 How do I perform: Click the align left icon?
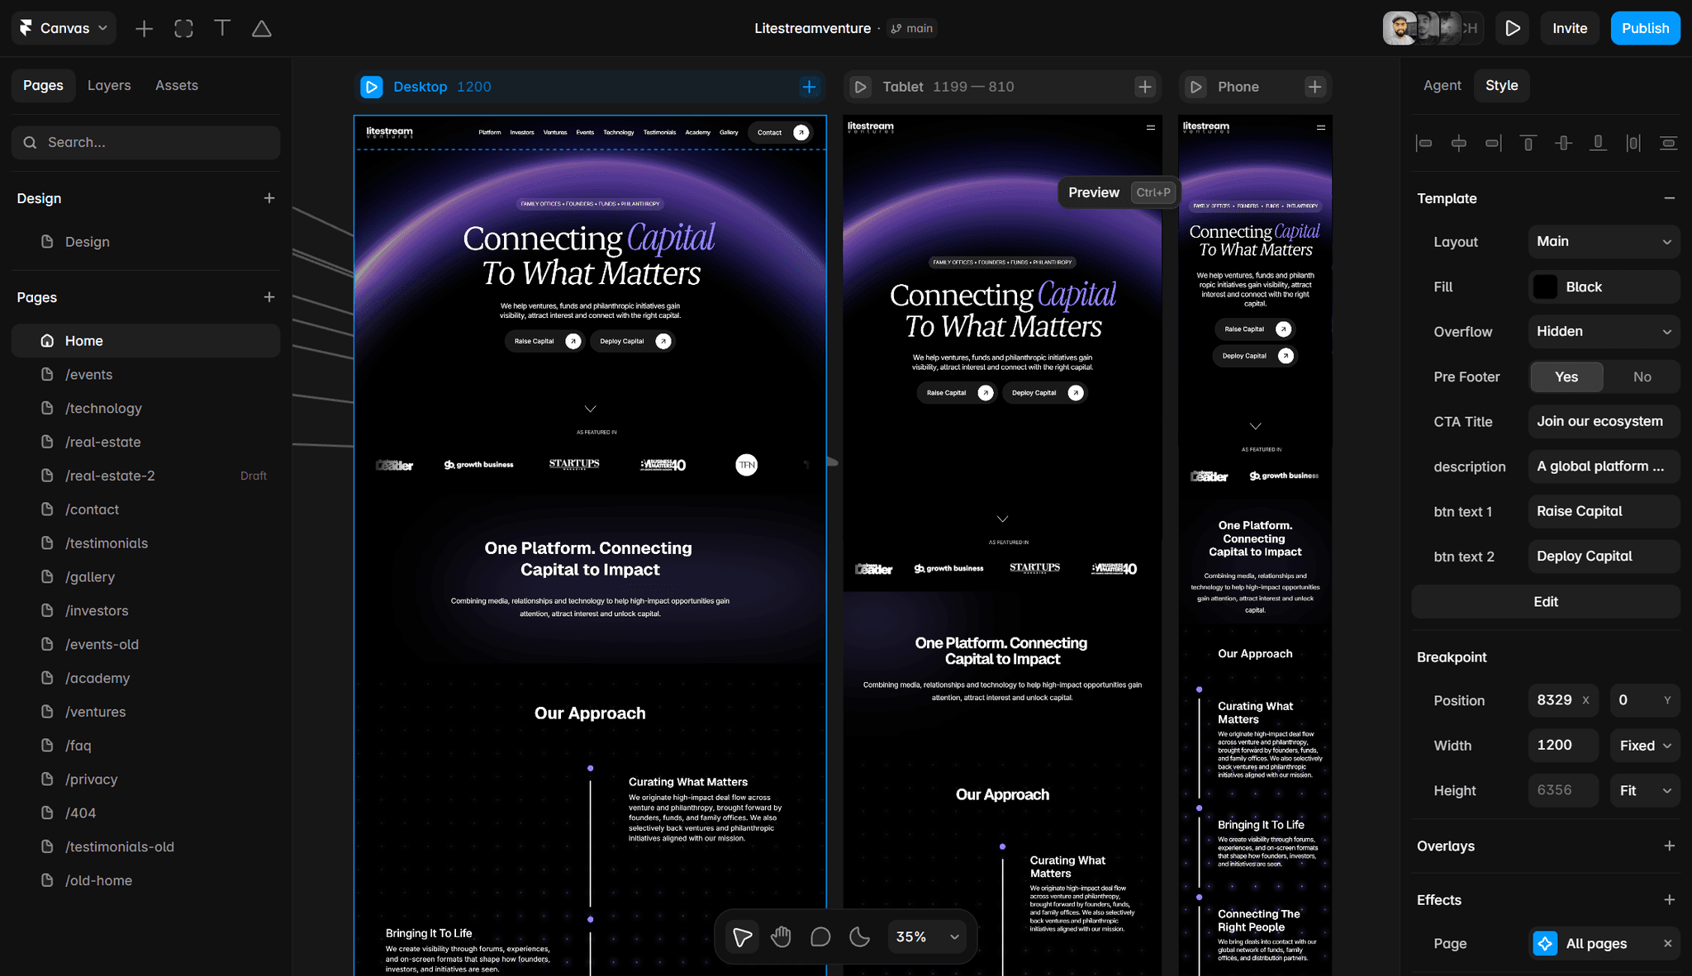(1423, 143)
